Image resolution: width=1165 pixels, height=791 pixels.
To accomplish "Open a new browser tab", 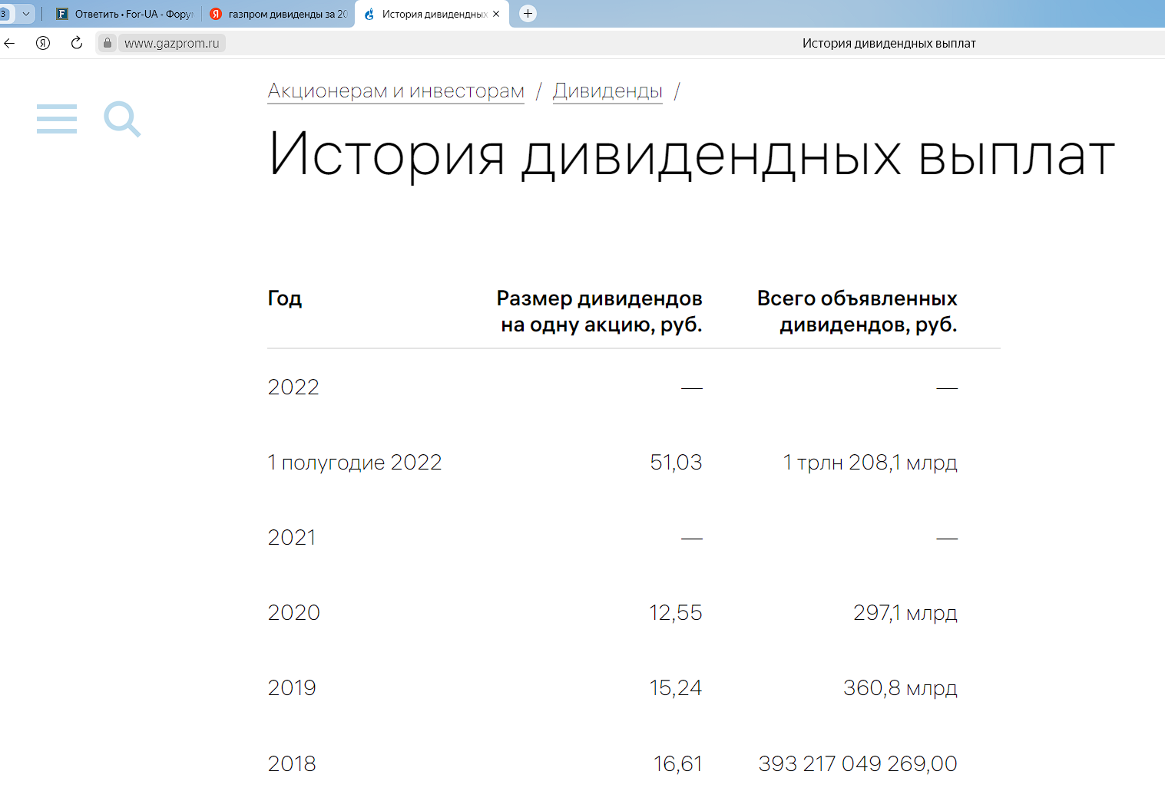I will pos(528,14).
